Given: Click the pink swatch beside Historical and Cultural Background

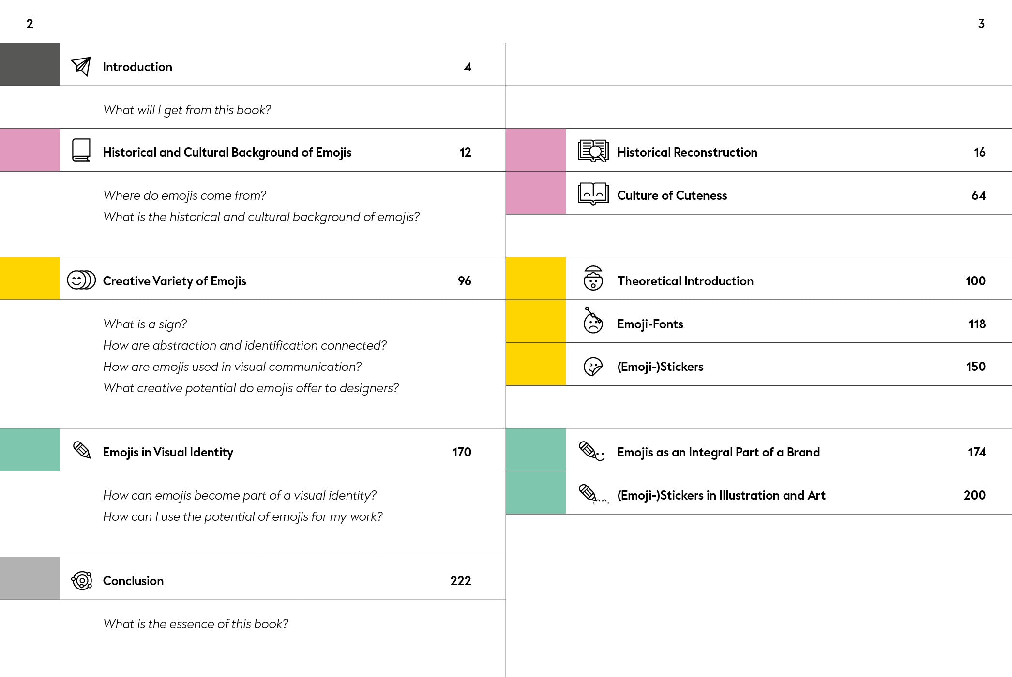Looking at the screenshot, I should coord(30,150).
